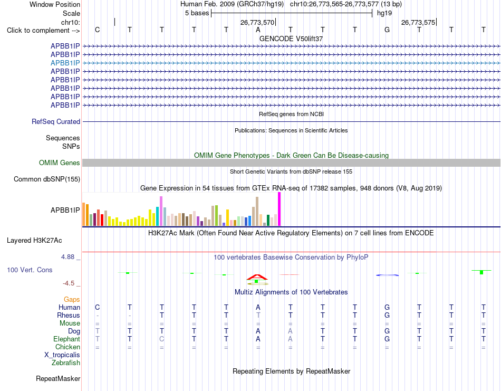Click the chr10:26,773,565-26,773,577 position text
The height and width of the screenshot is (391, 501).
click(334, 4)
